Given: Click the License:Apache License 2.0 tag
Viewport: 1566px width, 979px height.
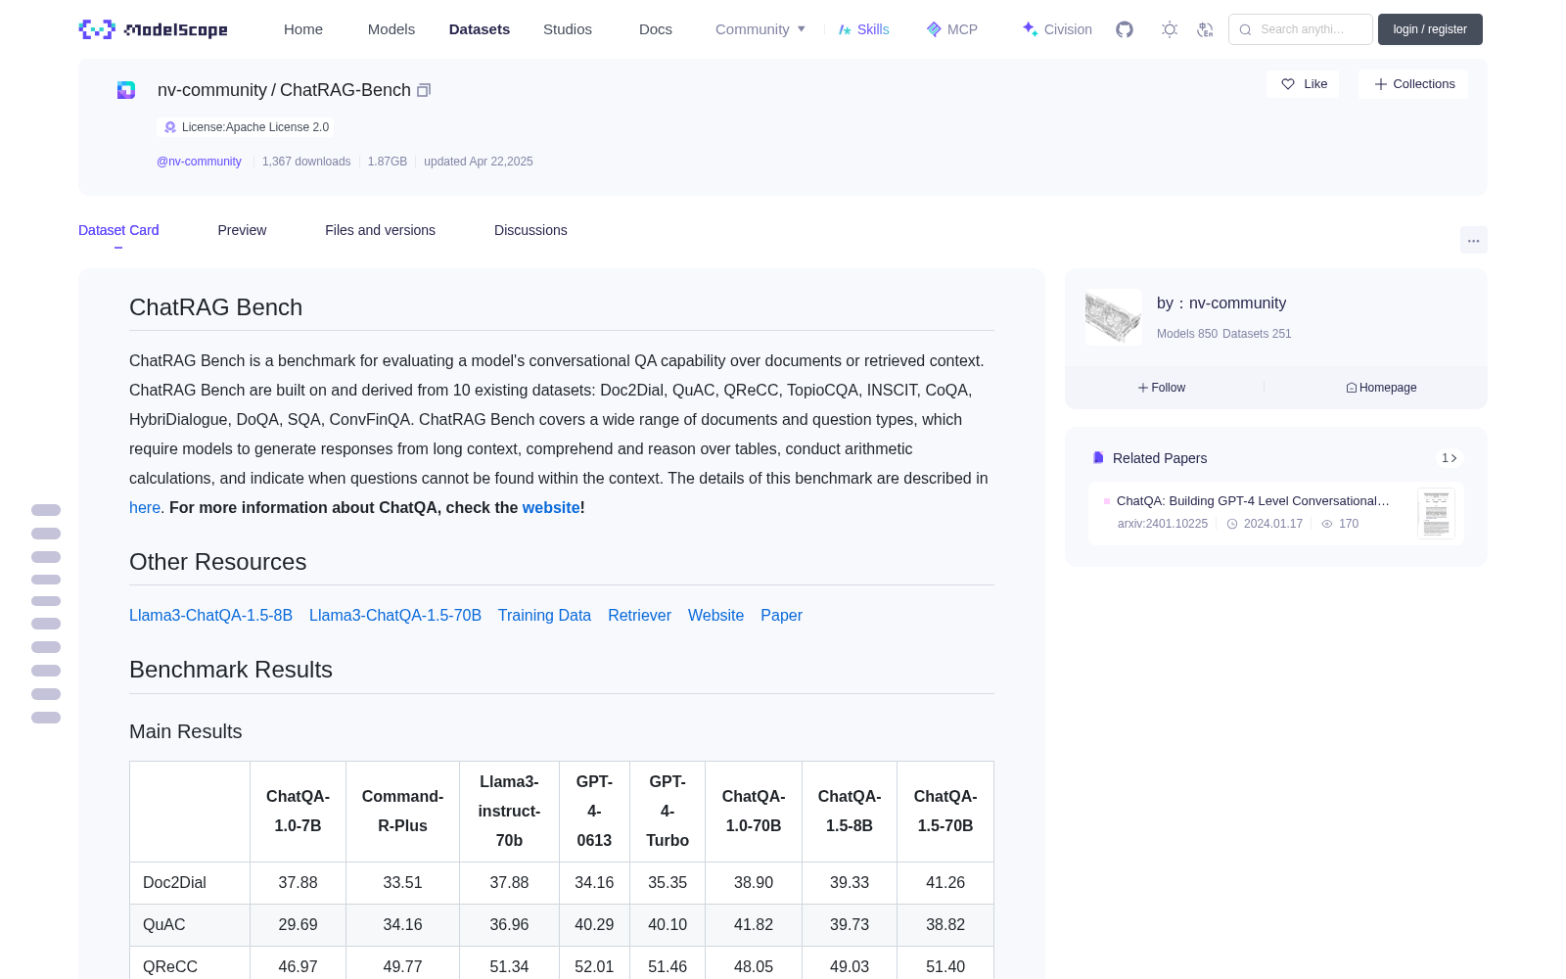Looking at the screenshot, I should [x=246, y=127].
